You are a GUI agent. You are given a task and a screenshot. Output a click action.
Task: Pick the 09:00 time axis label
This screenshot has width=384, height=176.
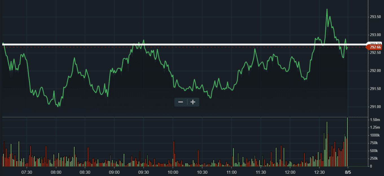114,172
